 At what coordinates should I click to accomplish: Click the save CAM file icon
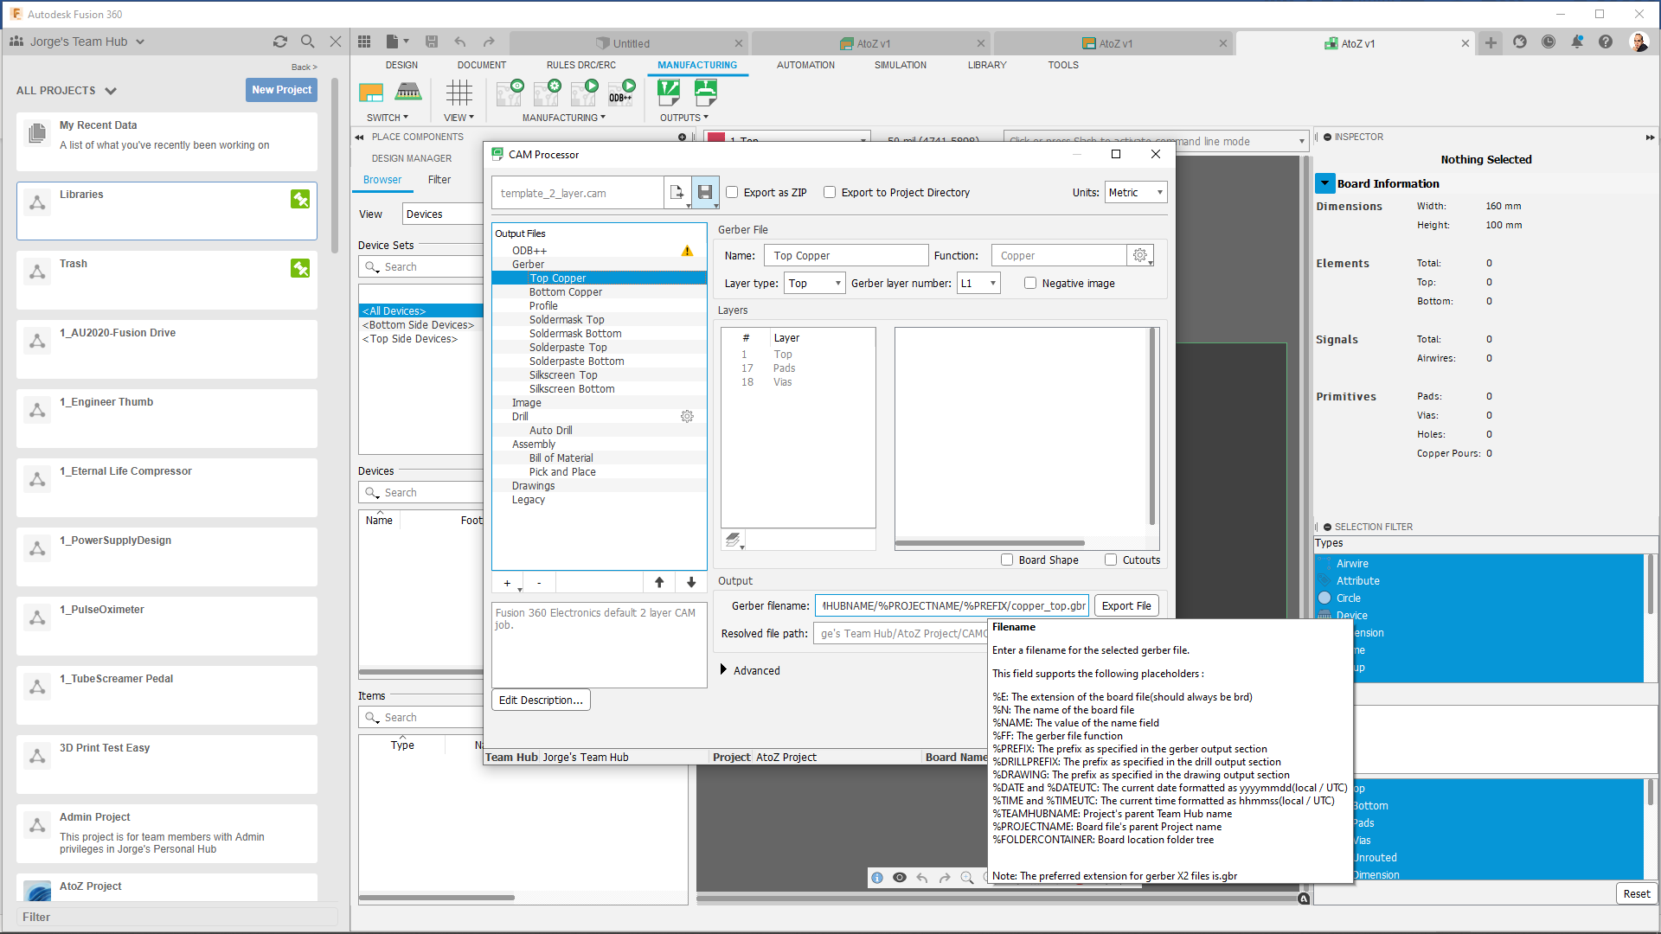(705, 192)
